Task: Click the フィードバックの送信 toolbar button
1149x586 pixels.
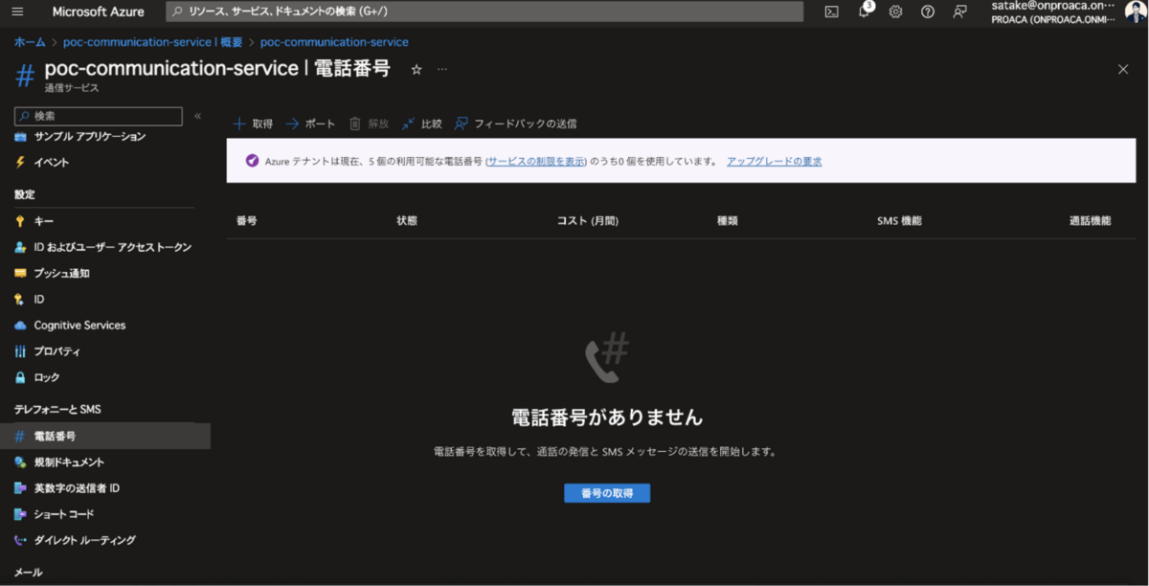Action: (x=515, y=124)
